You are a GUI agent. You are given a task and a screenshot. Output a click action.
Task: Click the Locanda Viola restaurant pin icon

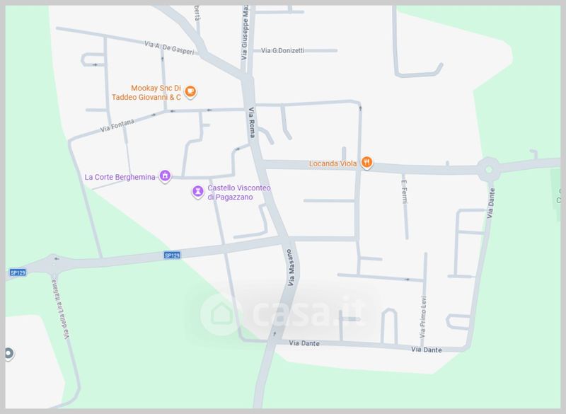[366, 163]
